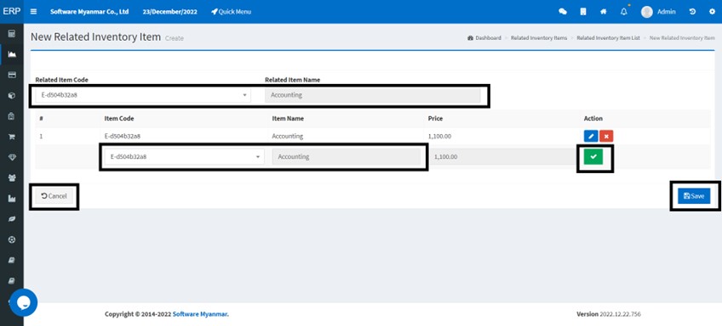Click row 1 Price 1,100.00
Image resolution: width=722 pixels, height=326 pixels.
coord(439,137)
